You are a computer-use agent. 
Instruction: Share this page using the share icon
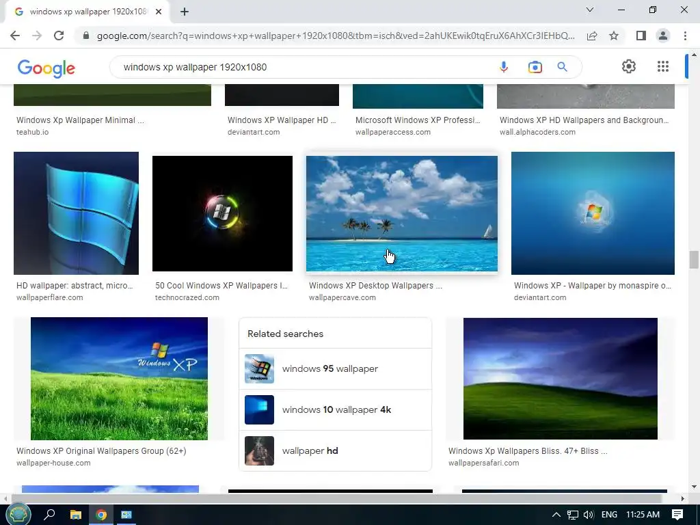tap(592, 36)
